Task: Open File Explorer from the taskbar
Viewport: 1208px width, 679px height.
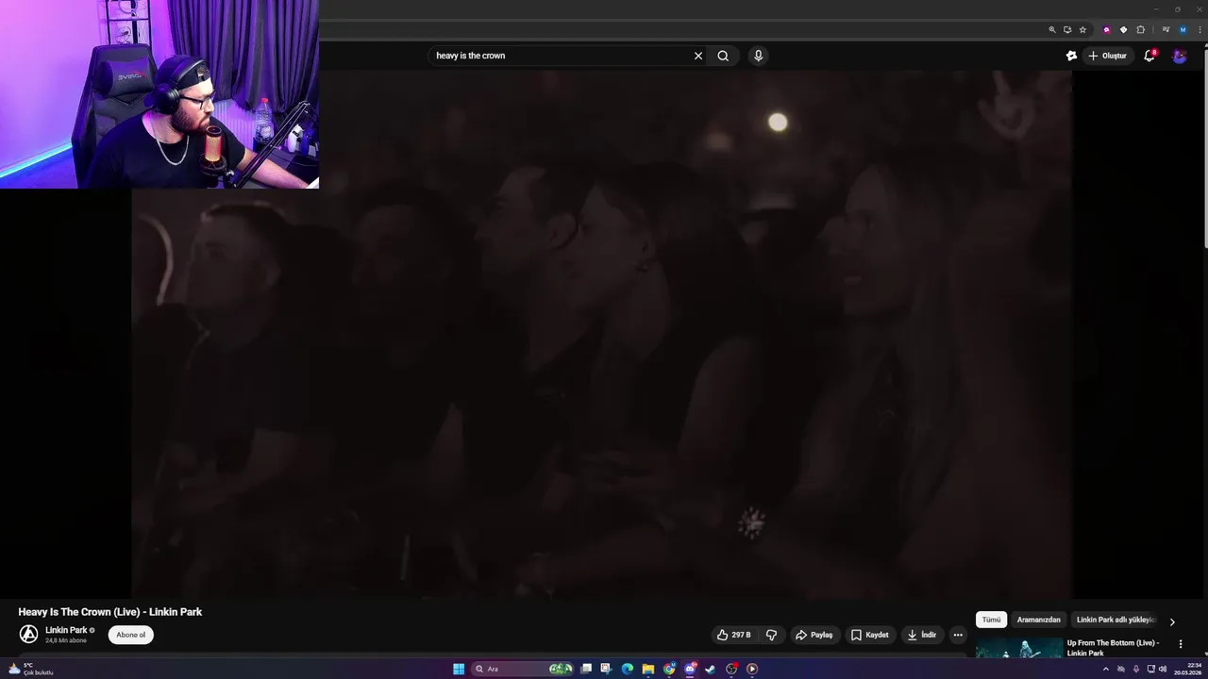Action: click(647, 669)
